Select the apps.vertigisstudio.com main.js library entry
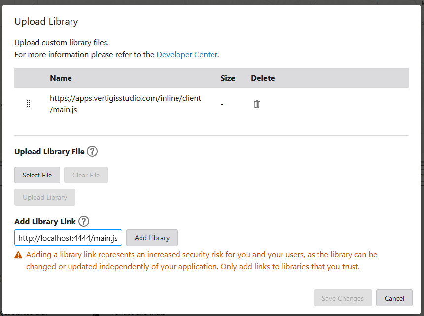Image resolution: width=424 pixels, height=316 pixels. coord(125,104)
